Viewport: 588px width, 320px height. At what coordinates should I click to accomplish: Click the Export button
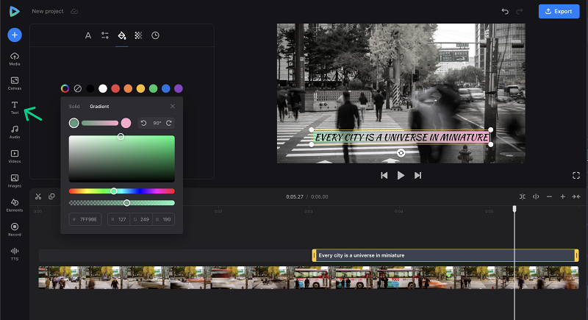559,11
